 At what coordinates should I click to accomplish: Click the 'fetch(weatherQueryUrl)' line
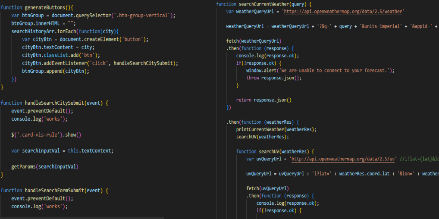[254, 41]
